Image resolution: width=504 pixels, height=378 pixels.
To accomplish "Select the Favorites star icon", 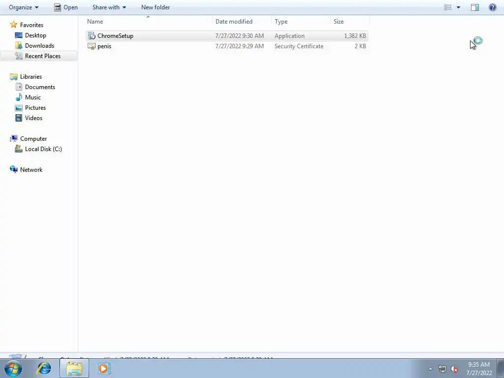I will [13, 25].
